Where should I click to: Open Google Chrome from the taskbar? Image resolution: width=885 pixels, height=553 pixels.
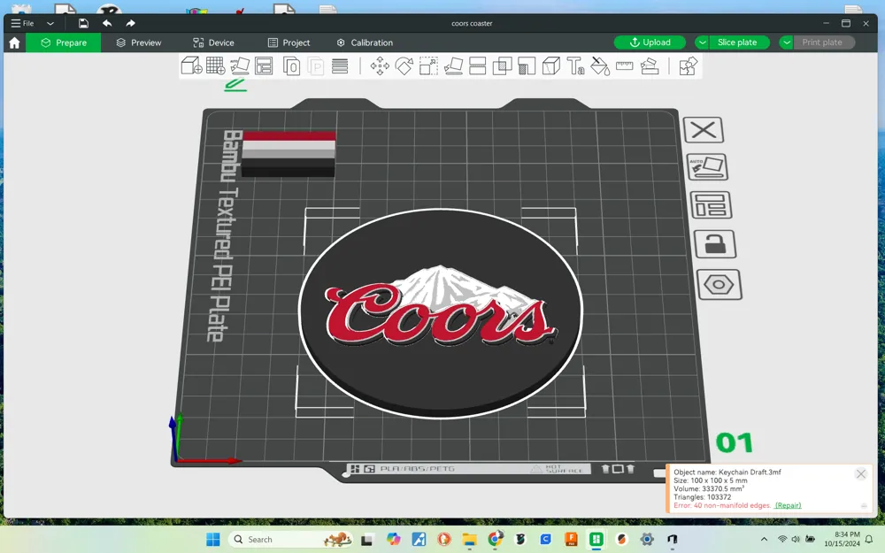[495, 540]
